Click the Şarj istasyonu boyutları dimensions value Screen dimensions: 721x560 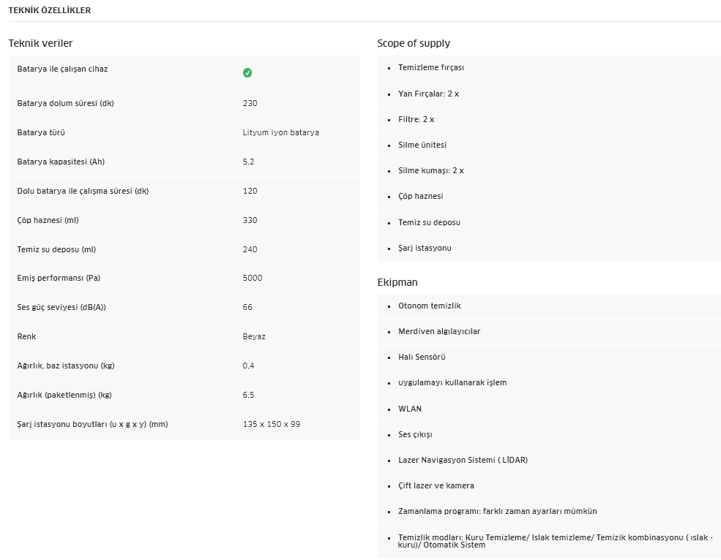pyautogui.click(x=272, y=424)
